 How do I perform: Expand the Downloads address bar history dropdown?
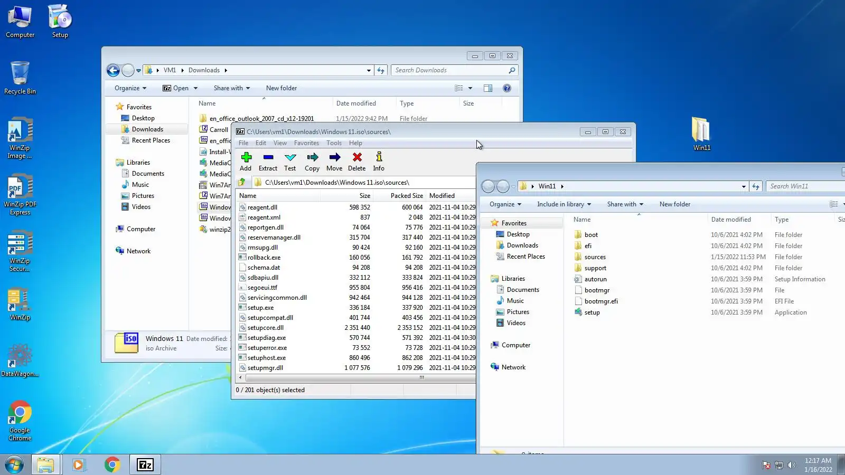pos(369,70)
